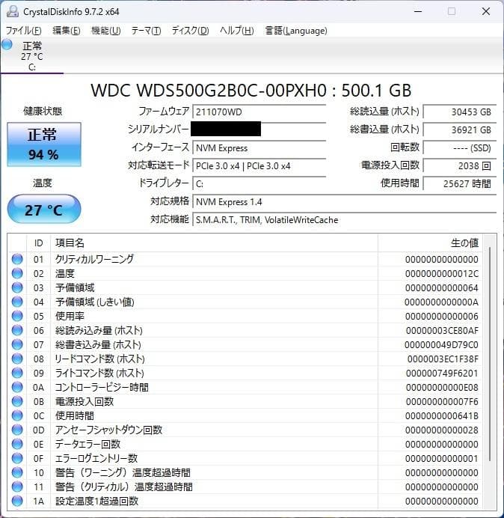Click status orb for 総書き込み量 (ホスト) row
The height and width of the screenshot is (518, 504).
tap(17, 344)
